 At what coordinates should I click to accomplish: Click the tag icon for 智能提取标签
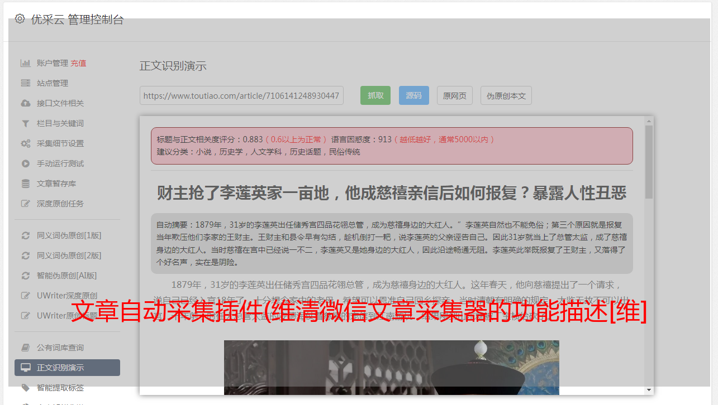[x=25, y=388]
